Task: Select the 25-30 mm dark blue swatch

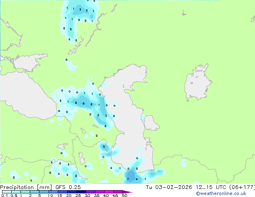Action: click(81, 192)
